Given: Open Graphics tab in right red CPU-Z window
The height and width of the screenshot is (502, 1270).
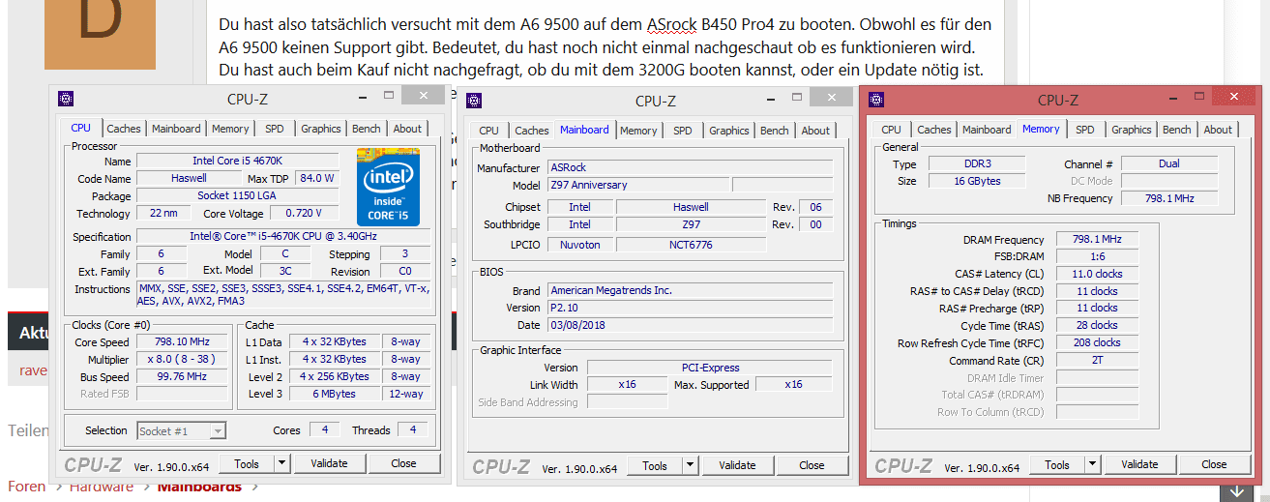Looking at the screenshot, I should [x=1131, y=130].
